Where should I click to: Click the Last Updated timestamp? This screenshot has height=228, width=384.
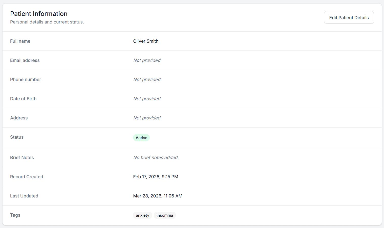point(158,196)
